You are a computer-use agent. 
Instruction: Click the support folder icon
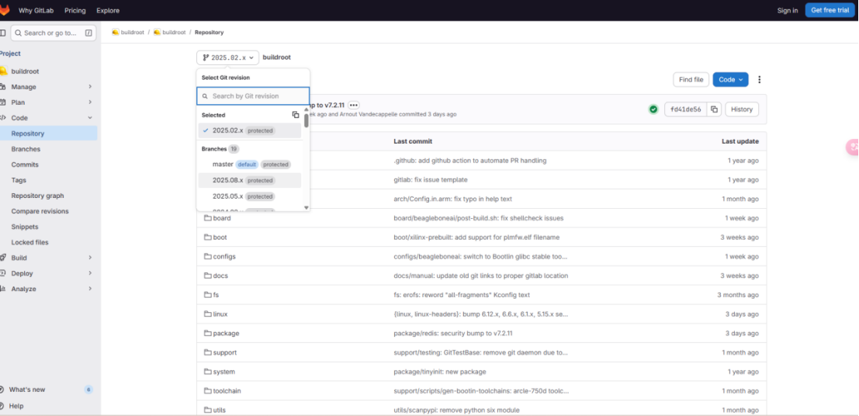point(208,352)
